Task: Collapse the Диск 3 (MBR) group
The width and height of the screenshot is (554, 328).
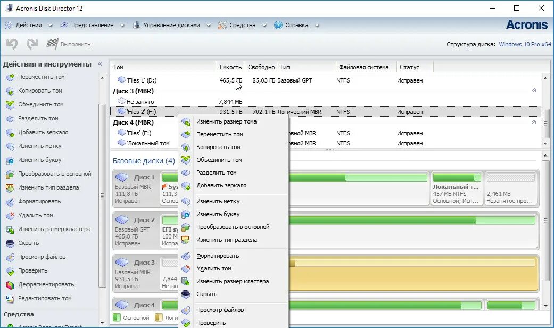Action: point(534,91)
